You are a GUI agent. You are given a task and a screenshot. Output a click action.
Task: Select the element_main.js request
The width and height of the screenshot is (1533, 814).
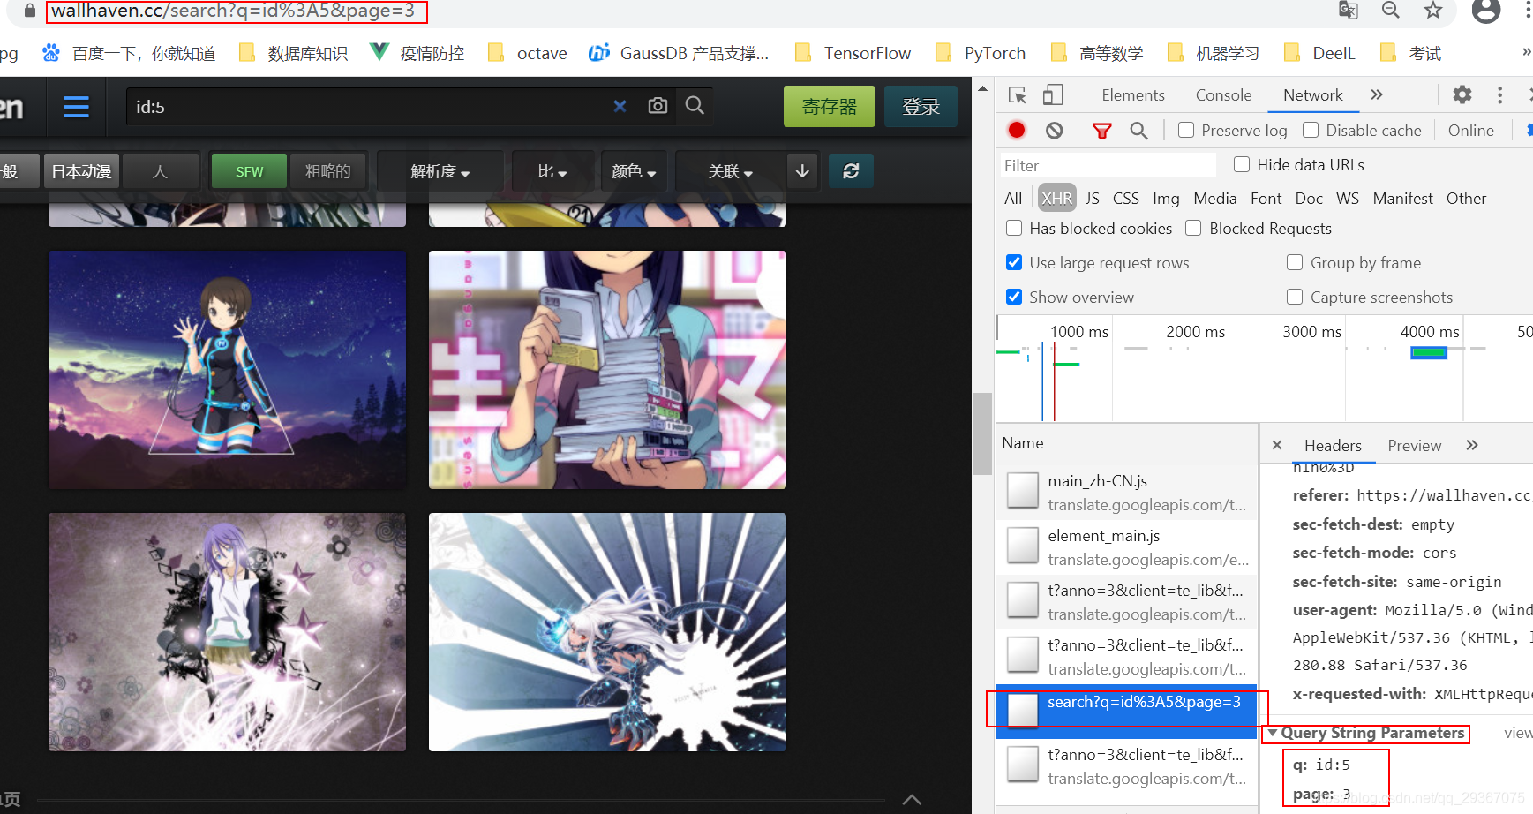pyautogui.click(x=1126, y=546)
